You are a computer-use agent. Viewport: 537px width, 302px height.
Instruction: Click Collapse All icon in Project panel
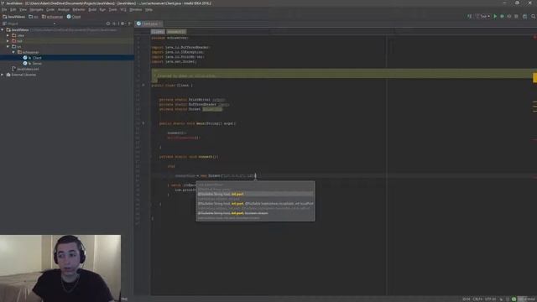point(115,23)
